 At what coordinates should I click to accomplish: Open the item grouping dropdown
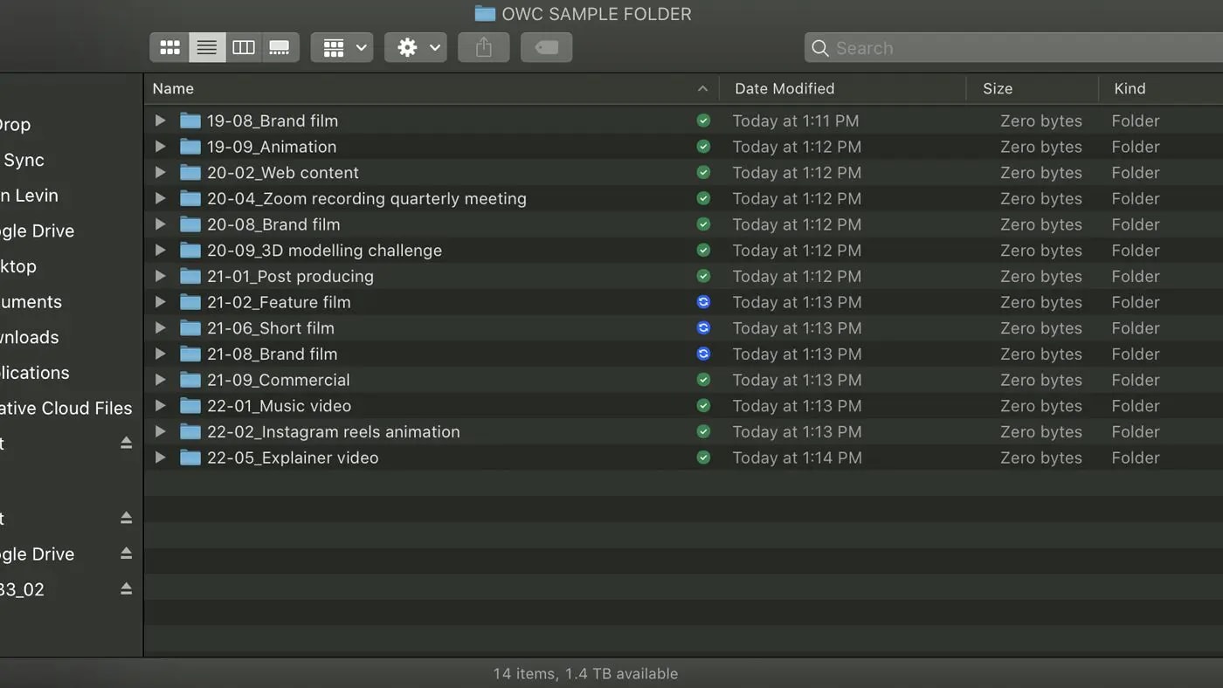[x=342, y=47]
